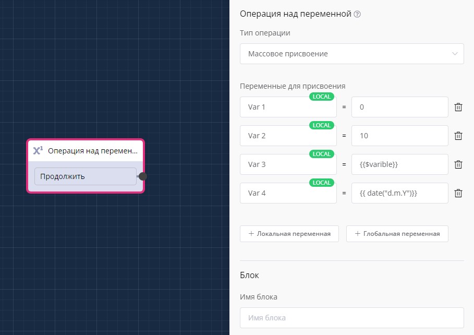Screen dimensions: 474x335
Task: Add a new Глобальная переменная
Action: tap(397, 234)
